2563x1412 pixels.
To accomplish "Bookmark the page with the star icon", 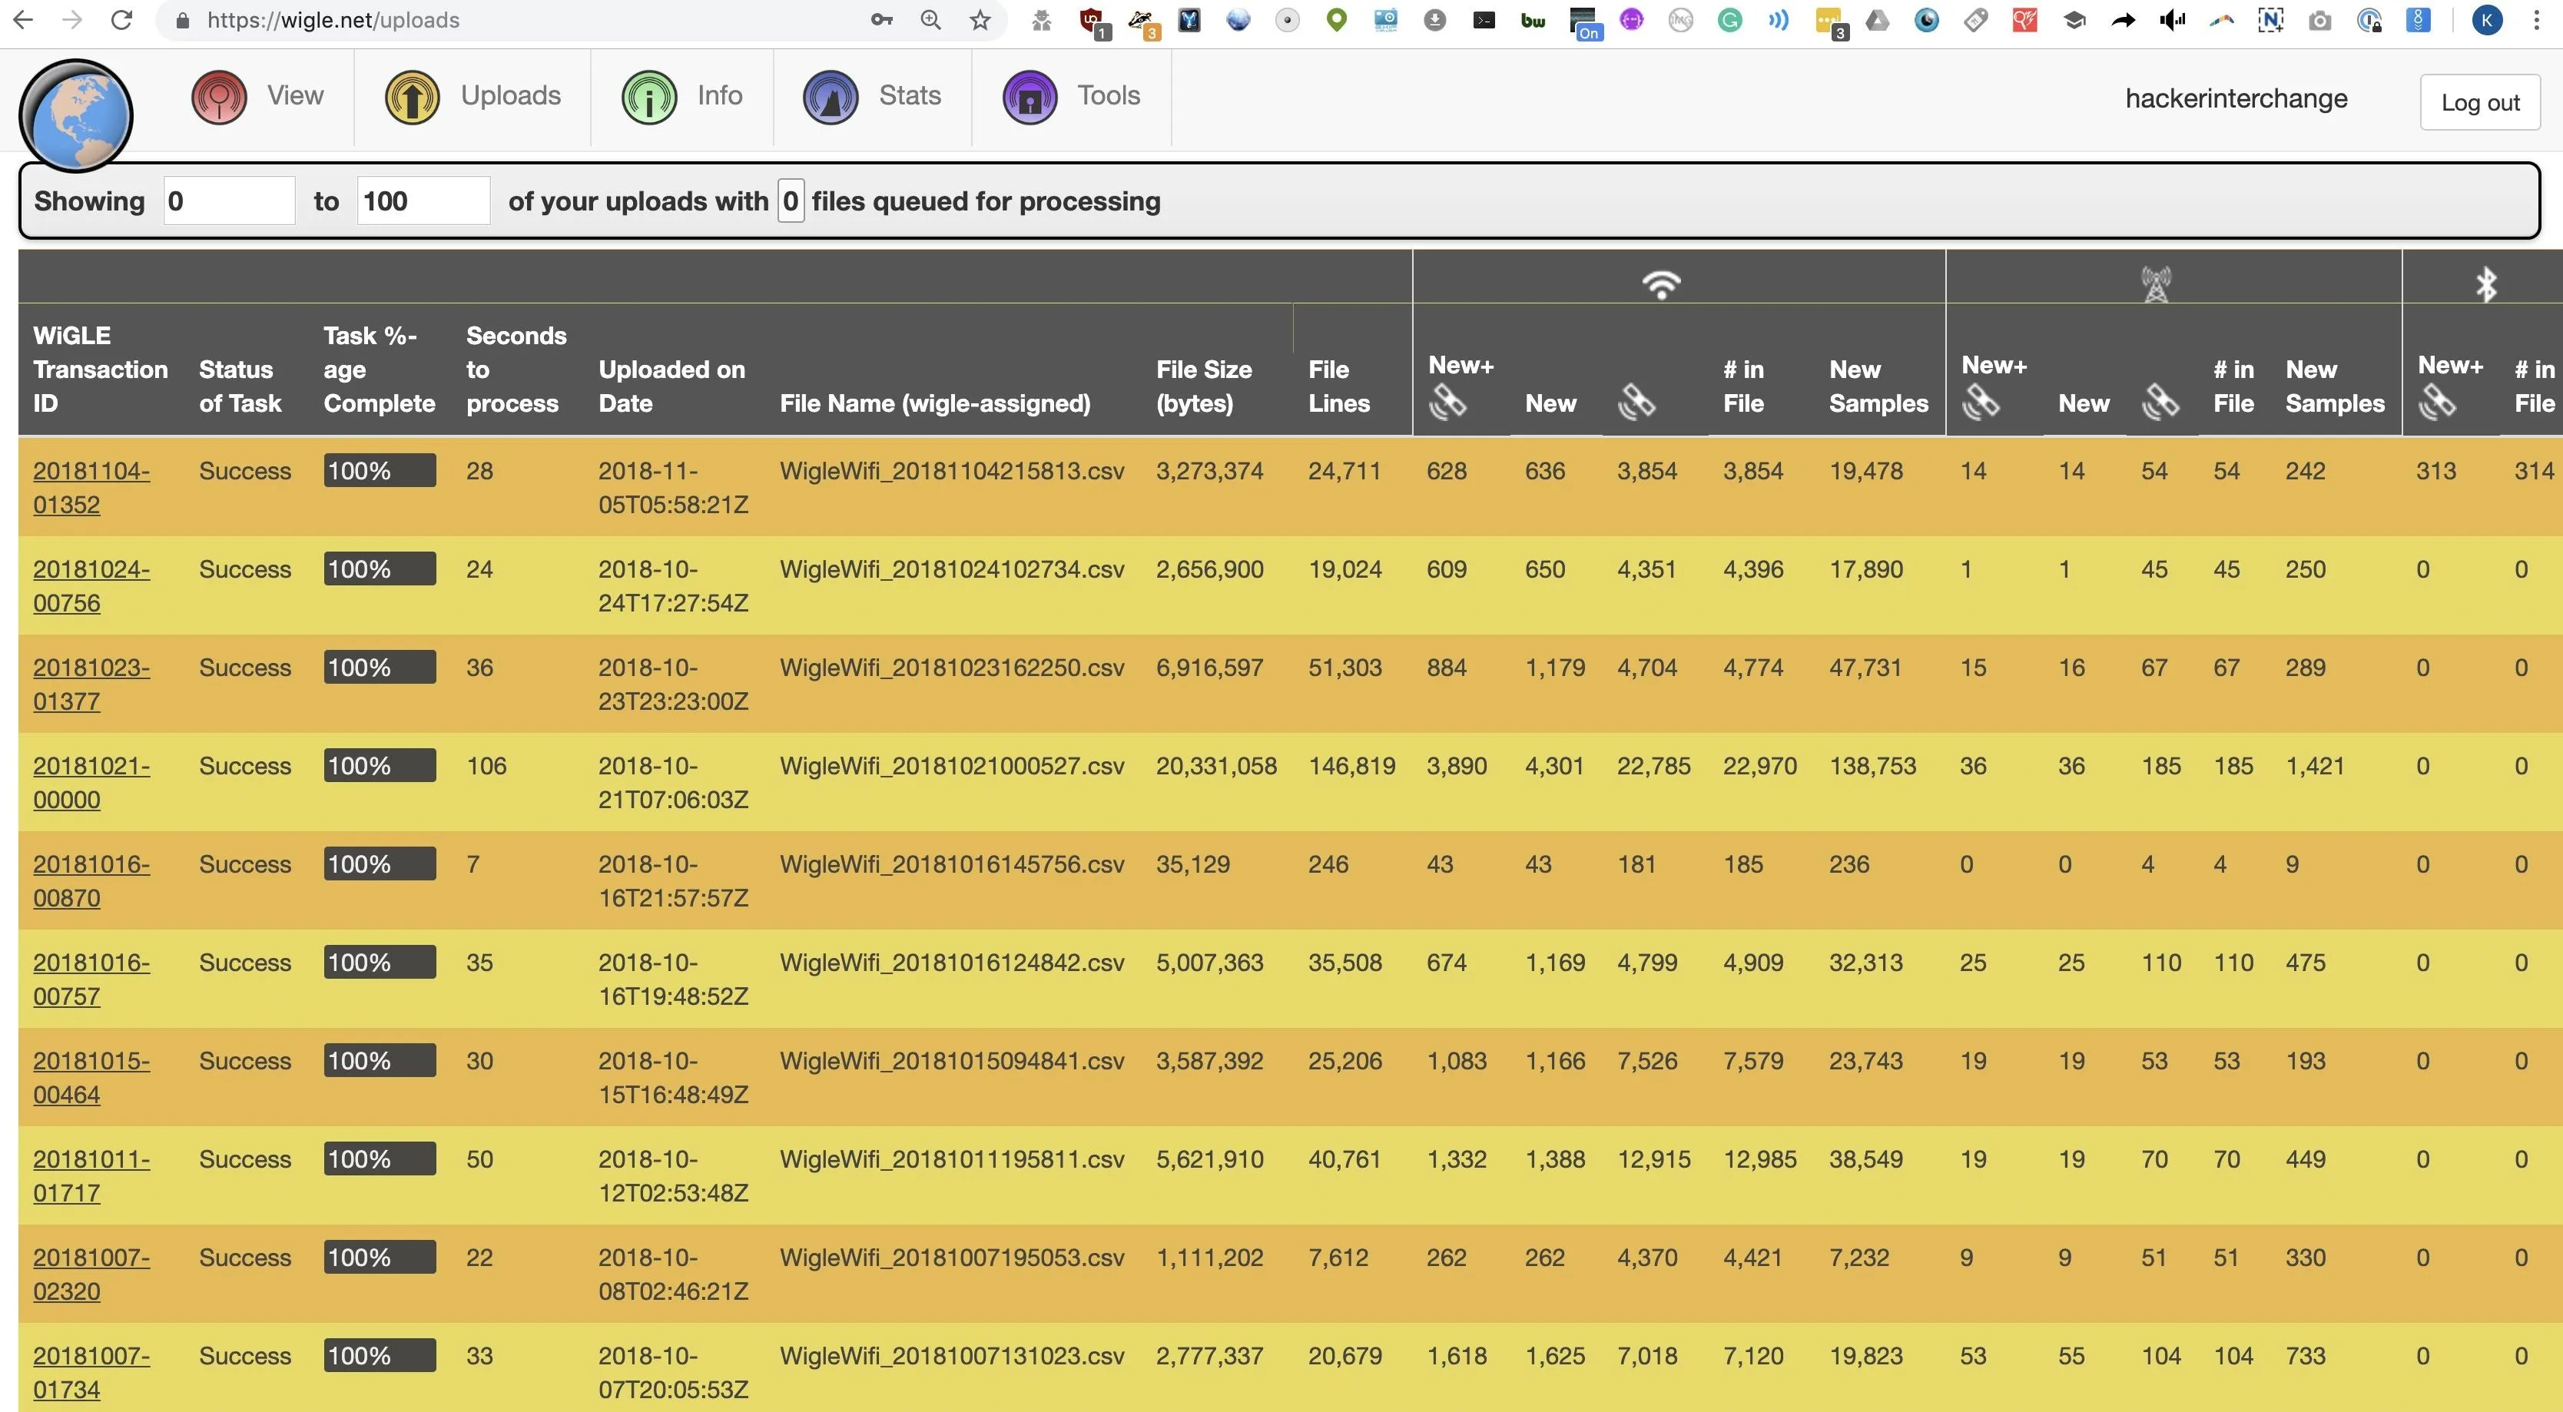I will (x=980, y=20).
